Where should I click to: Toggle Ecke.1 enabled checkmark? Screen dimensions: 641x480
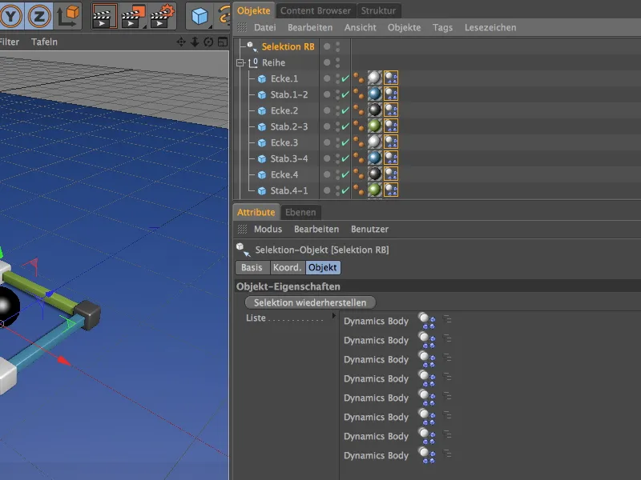[345, 78]
